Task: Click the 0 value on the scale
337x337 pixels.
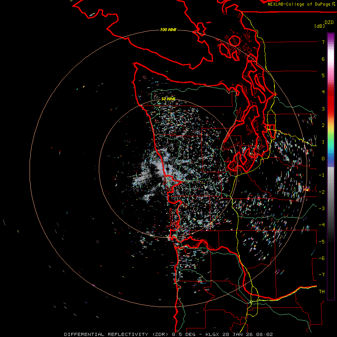Action: point(323,159)
